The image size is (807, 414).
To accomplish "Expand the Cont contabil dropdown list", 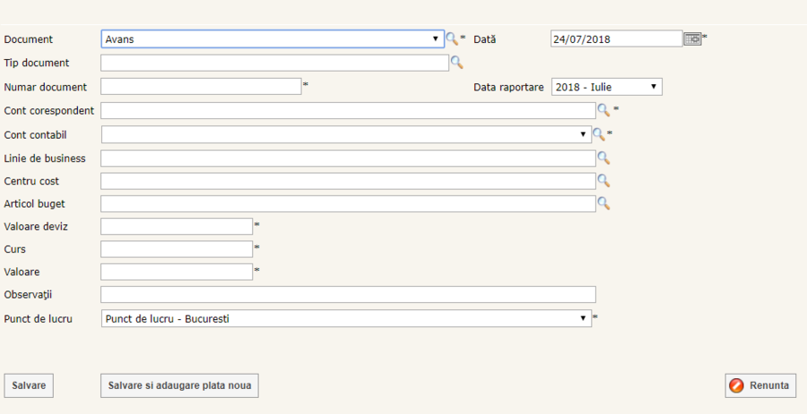I will tap(346, 134).
